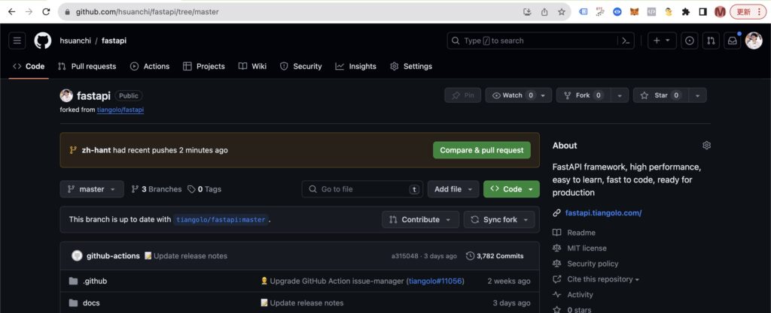The image size is (771, 313).
Task: Open the tiangolo#11056 pull request link
Action: (435, 281)
